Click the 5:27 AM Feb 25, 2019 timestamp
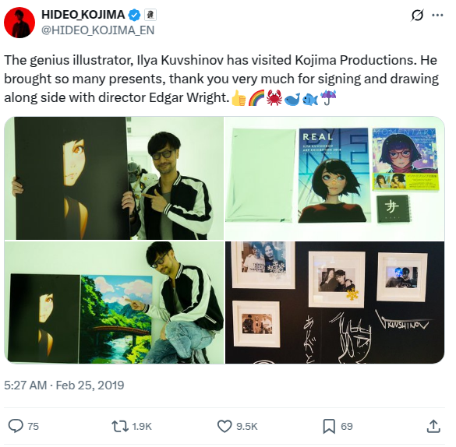This screenshot has width=456, height=447. point(64,385)
